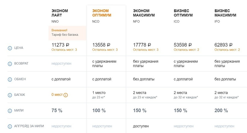Choose the Эконом Максимум fare header
Screen dimensions: 247x133
click(x=143, y=13)
